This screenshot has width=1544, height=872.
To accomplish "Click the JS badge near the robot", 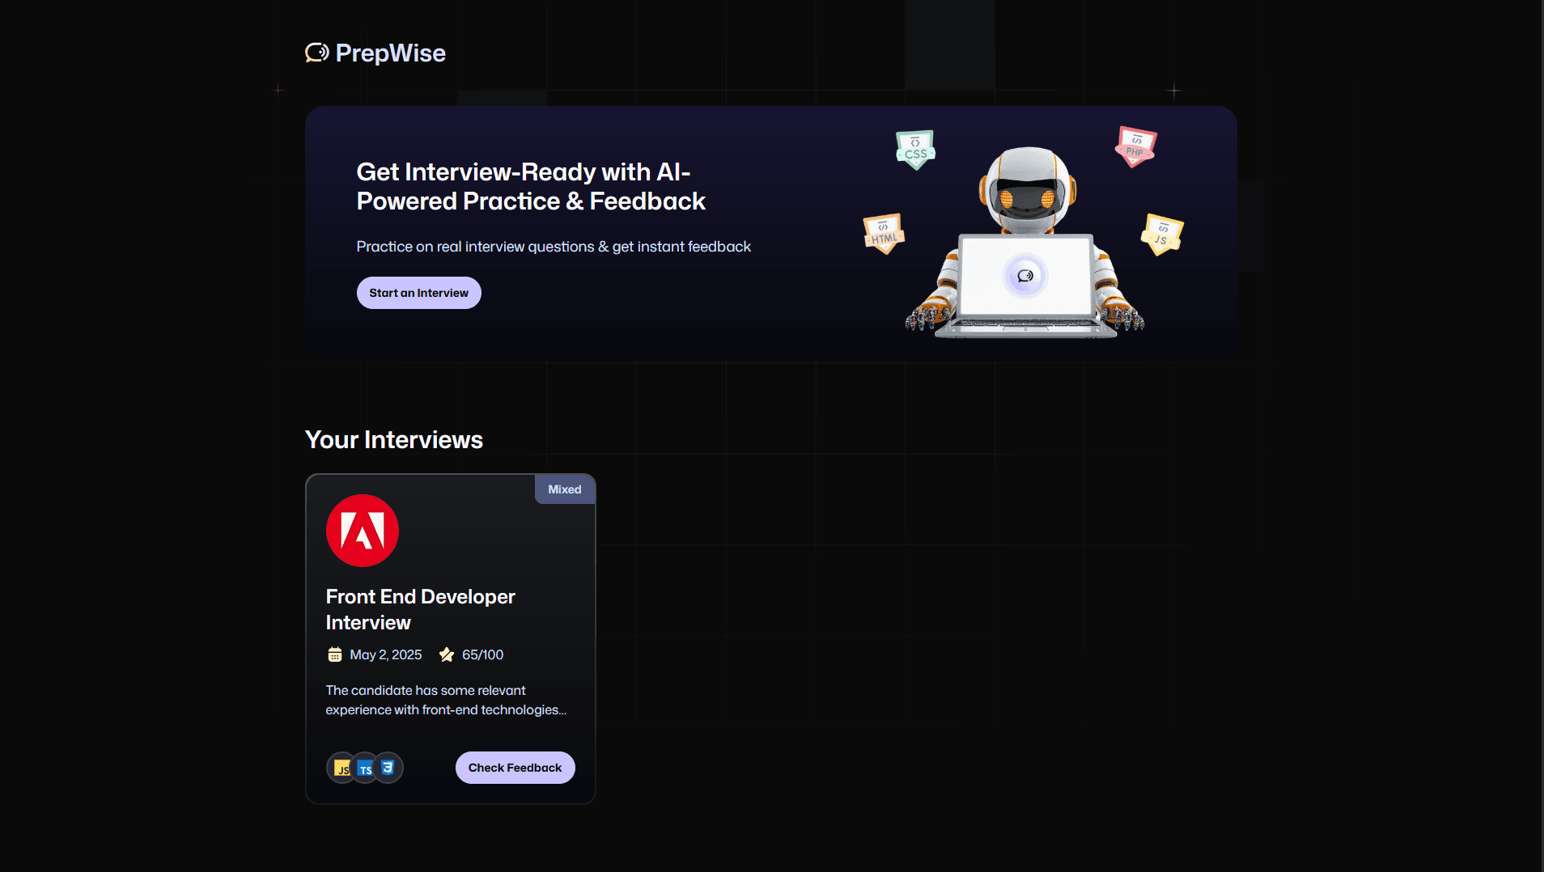I will (1162, 235).
